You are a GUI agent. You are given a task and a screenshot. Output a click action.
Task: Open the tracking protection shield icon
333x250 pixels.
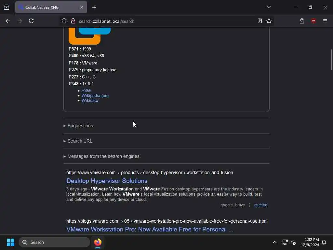(64, 21)
